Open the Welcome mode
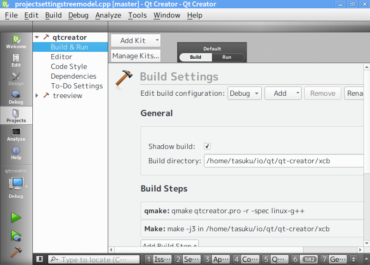 click(16, 42)
